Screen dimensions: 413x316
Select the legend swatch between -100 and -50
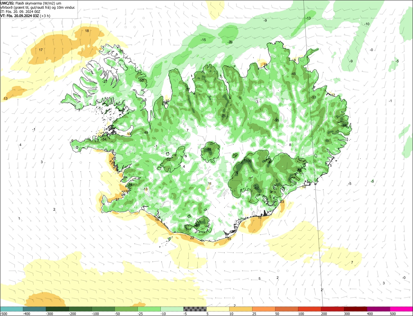point(103,309)
